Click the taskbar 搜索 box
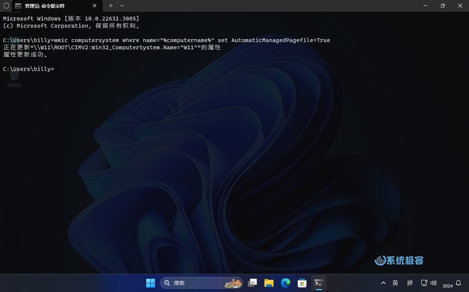The height and width of the screenshot is (292, 469). pos(202,283)
